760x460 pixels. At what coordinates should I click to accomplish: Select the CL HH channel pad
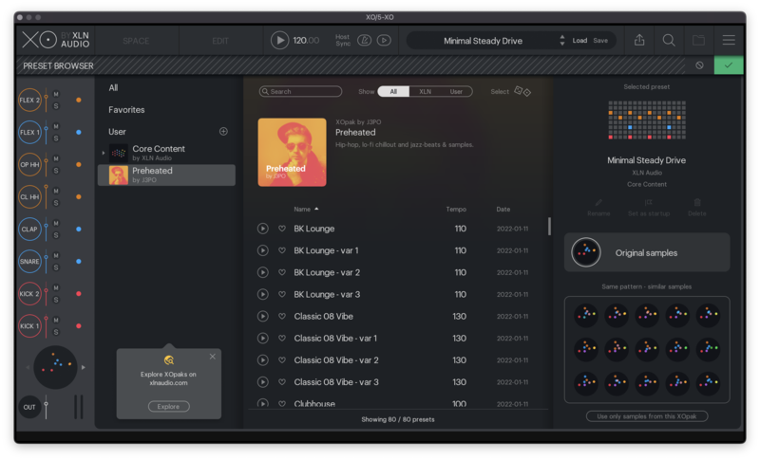[29, 197]
